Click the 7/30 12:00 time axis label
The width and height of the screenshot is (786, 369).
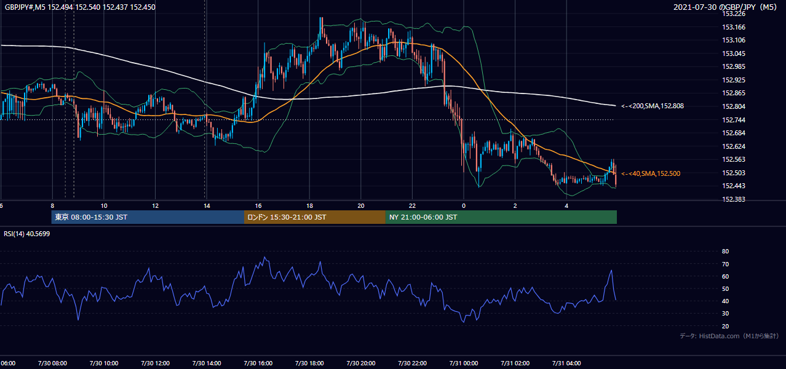point(154,363)
